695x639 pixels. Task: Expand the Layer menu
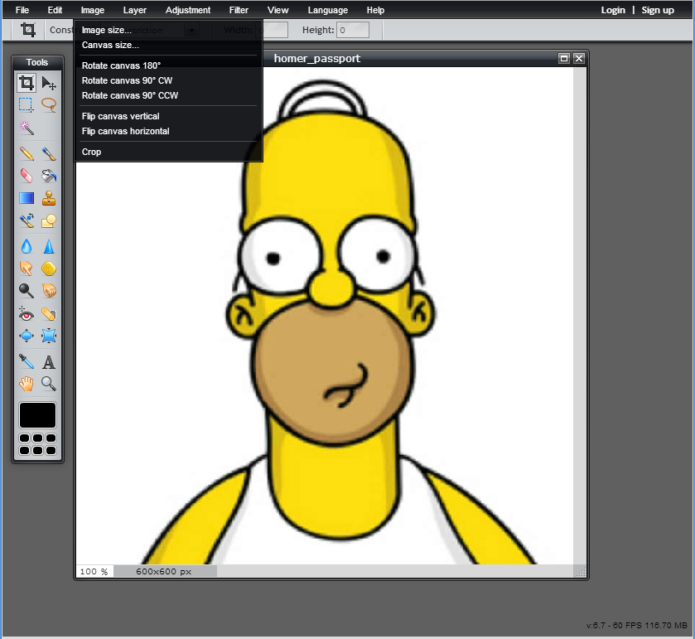tap(135, 10)
